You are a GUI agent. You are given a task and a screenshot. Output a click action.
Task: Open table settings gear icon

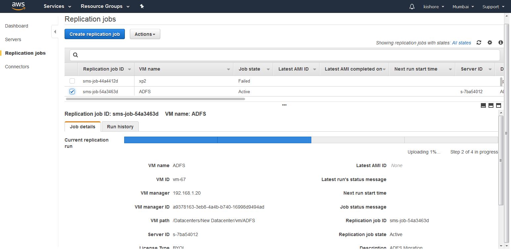(490, 42)
